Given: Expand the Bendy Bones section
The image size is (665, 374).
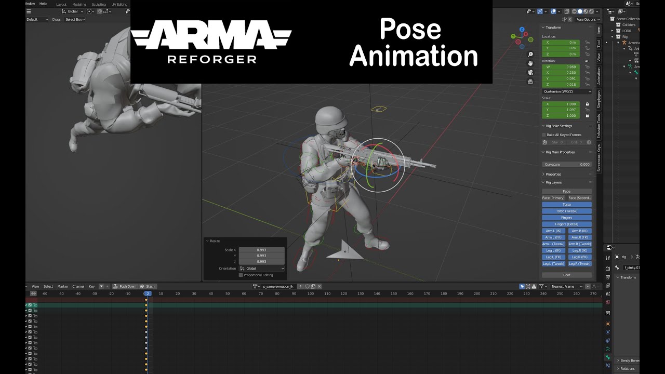Looking at the screenshot, I should coord(628,360).
